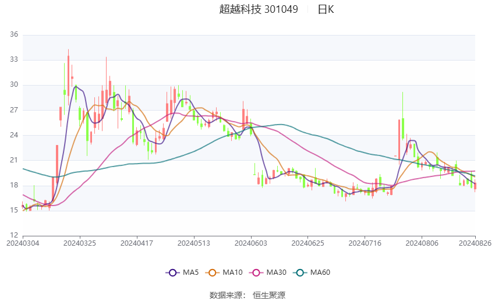Click the 20240716 date axis label
The width and height of the screenshot is (495, 301).
365,243
